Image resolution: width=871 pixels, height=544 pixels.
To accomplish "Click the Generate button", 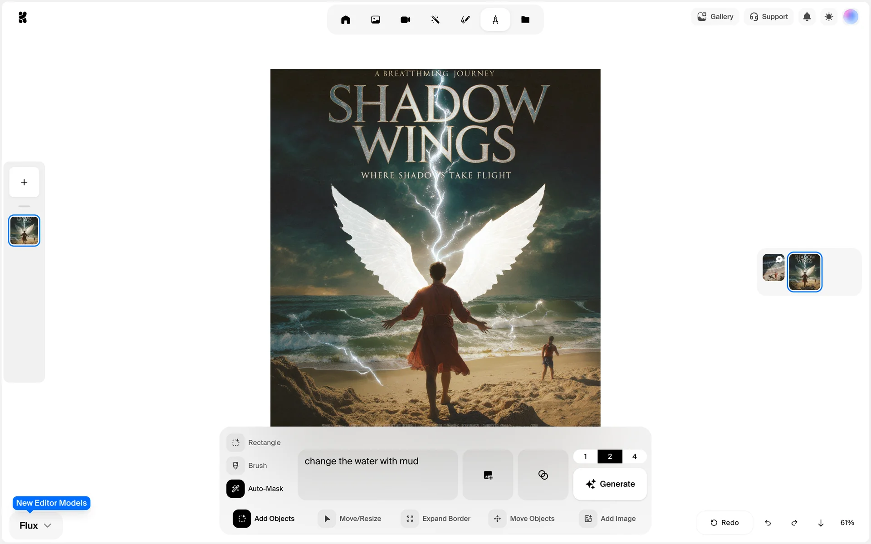I will point(610,484).
